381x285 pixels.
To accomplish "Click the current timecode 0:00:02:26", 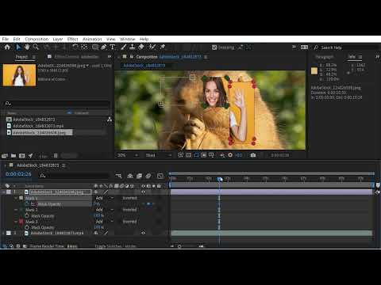I will pyautogui.click(x=18, y=174).
